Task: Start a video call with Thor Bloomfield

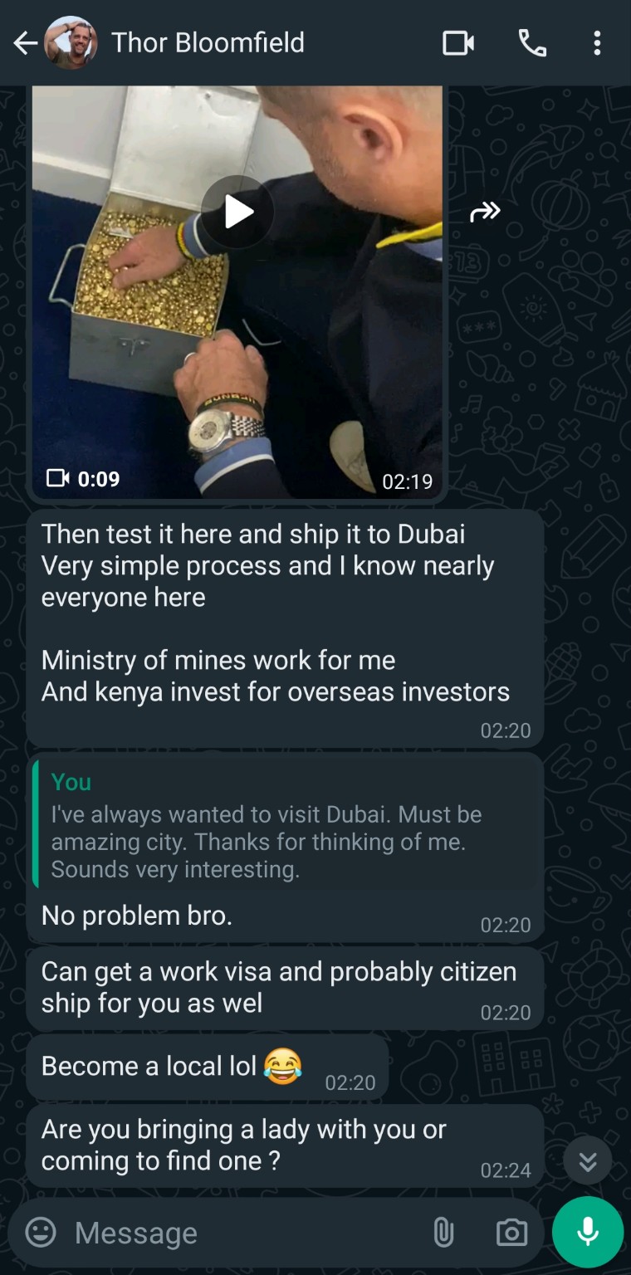Action: (x=458, y=43)
